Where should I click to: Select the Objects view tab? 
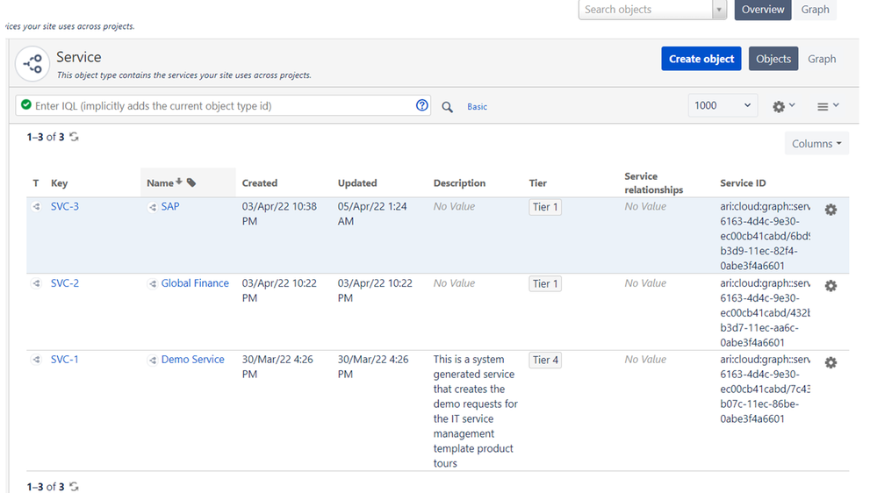coord(773,59)
